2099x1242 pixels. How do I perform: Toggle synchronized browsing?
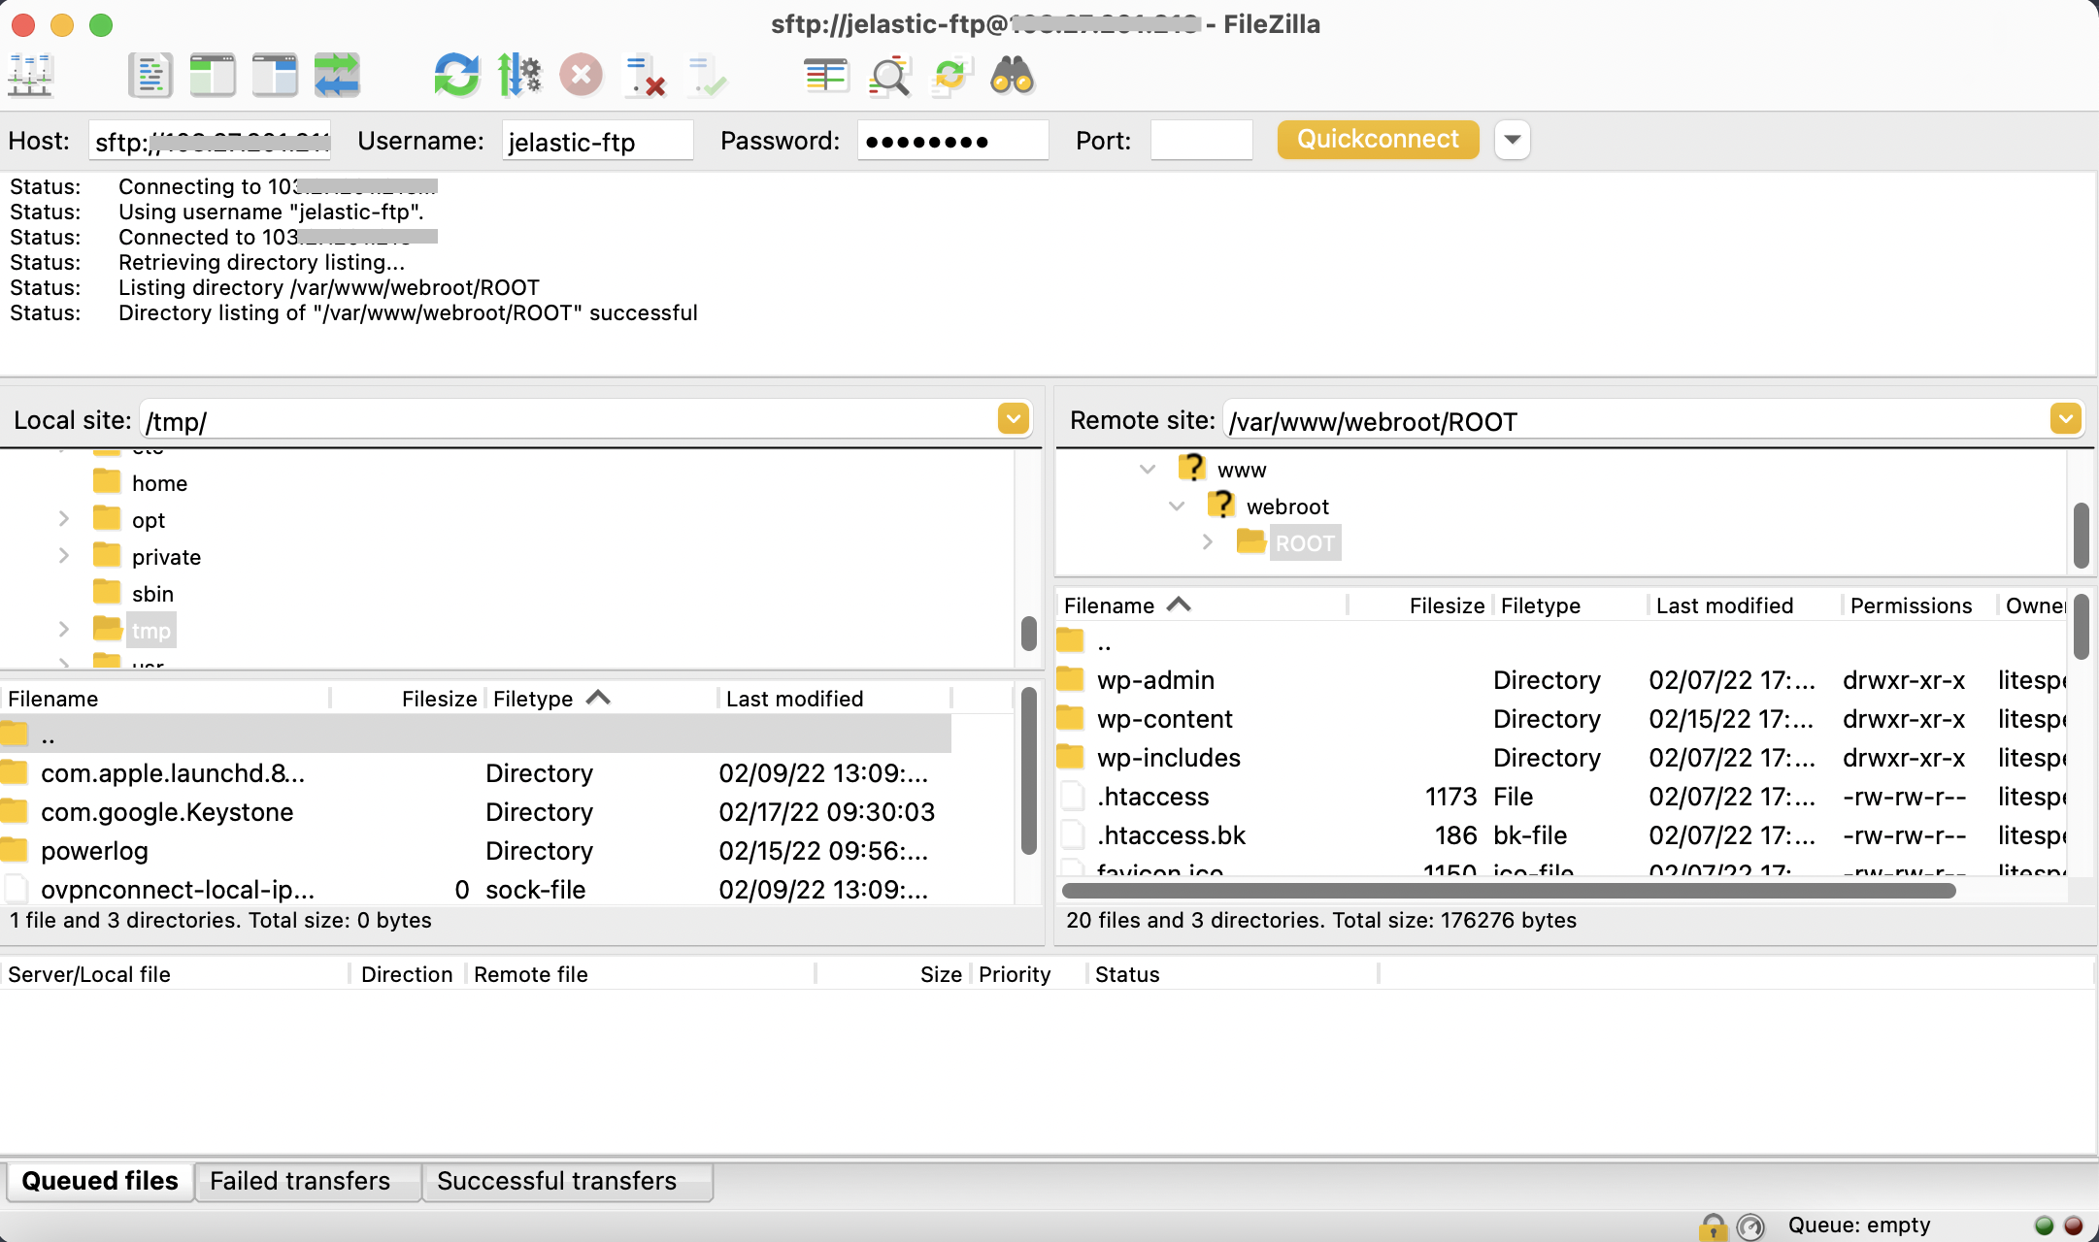950,76
